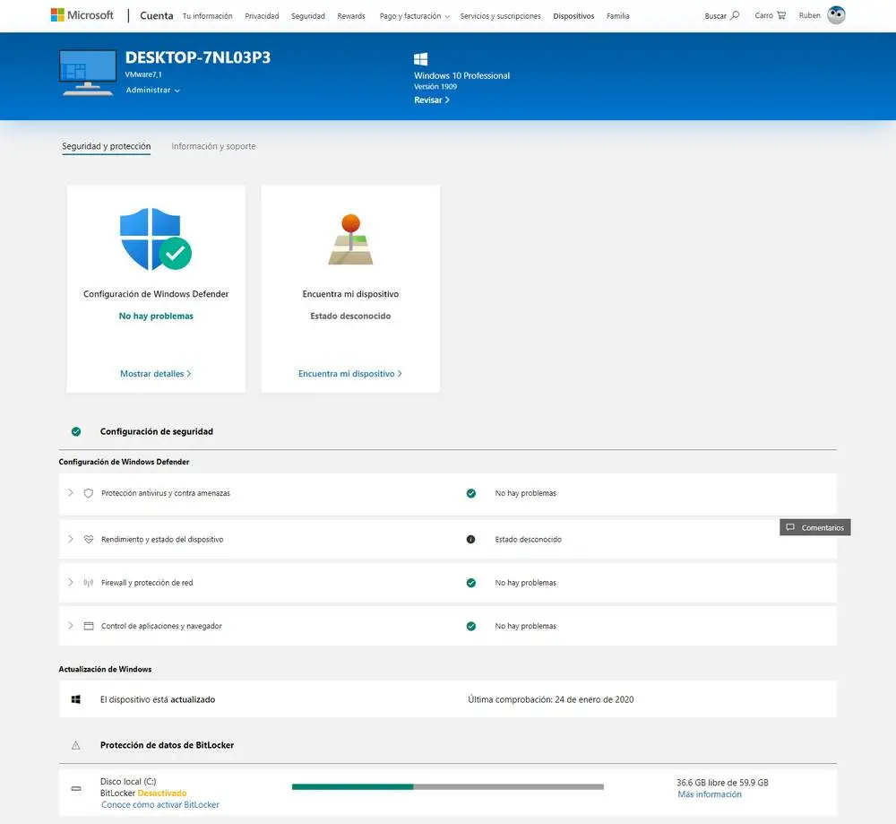Click green check in Control de aplicaciones row
Image resolution: width=896 pixels, height=824 pixels.
471,626
